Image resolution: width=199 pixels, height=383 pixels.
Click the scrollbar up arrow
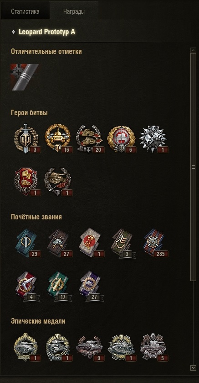(x=193, y=50)
